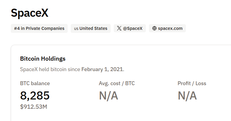Select the United States country label
This screenshot has height=121, width=231.
click(93, 28)
